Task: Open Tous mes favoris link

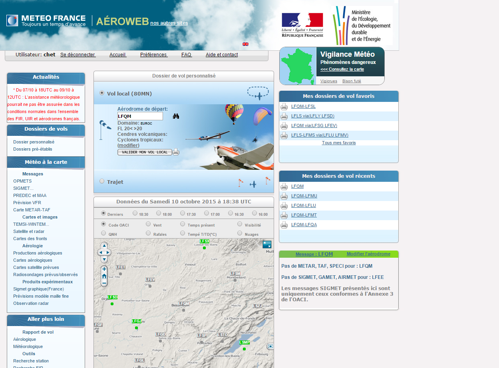Action: pyautogui.click(x=339, y=143)
